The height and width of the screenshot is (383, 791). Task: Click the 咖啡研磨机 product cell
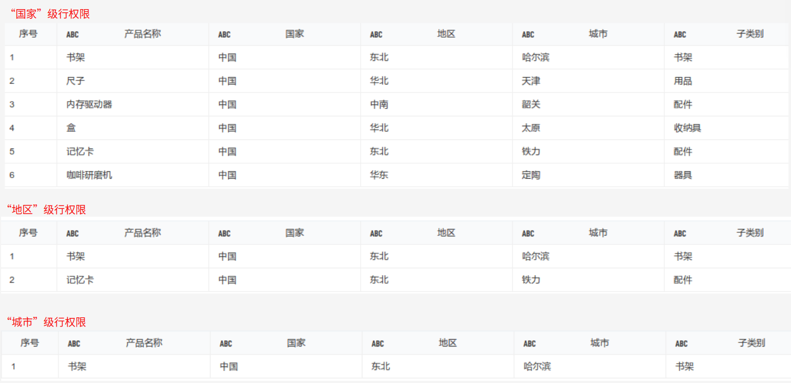(x=89, y=175)
